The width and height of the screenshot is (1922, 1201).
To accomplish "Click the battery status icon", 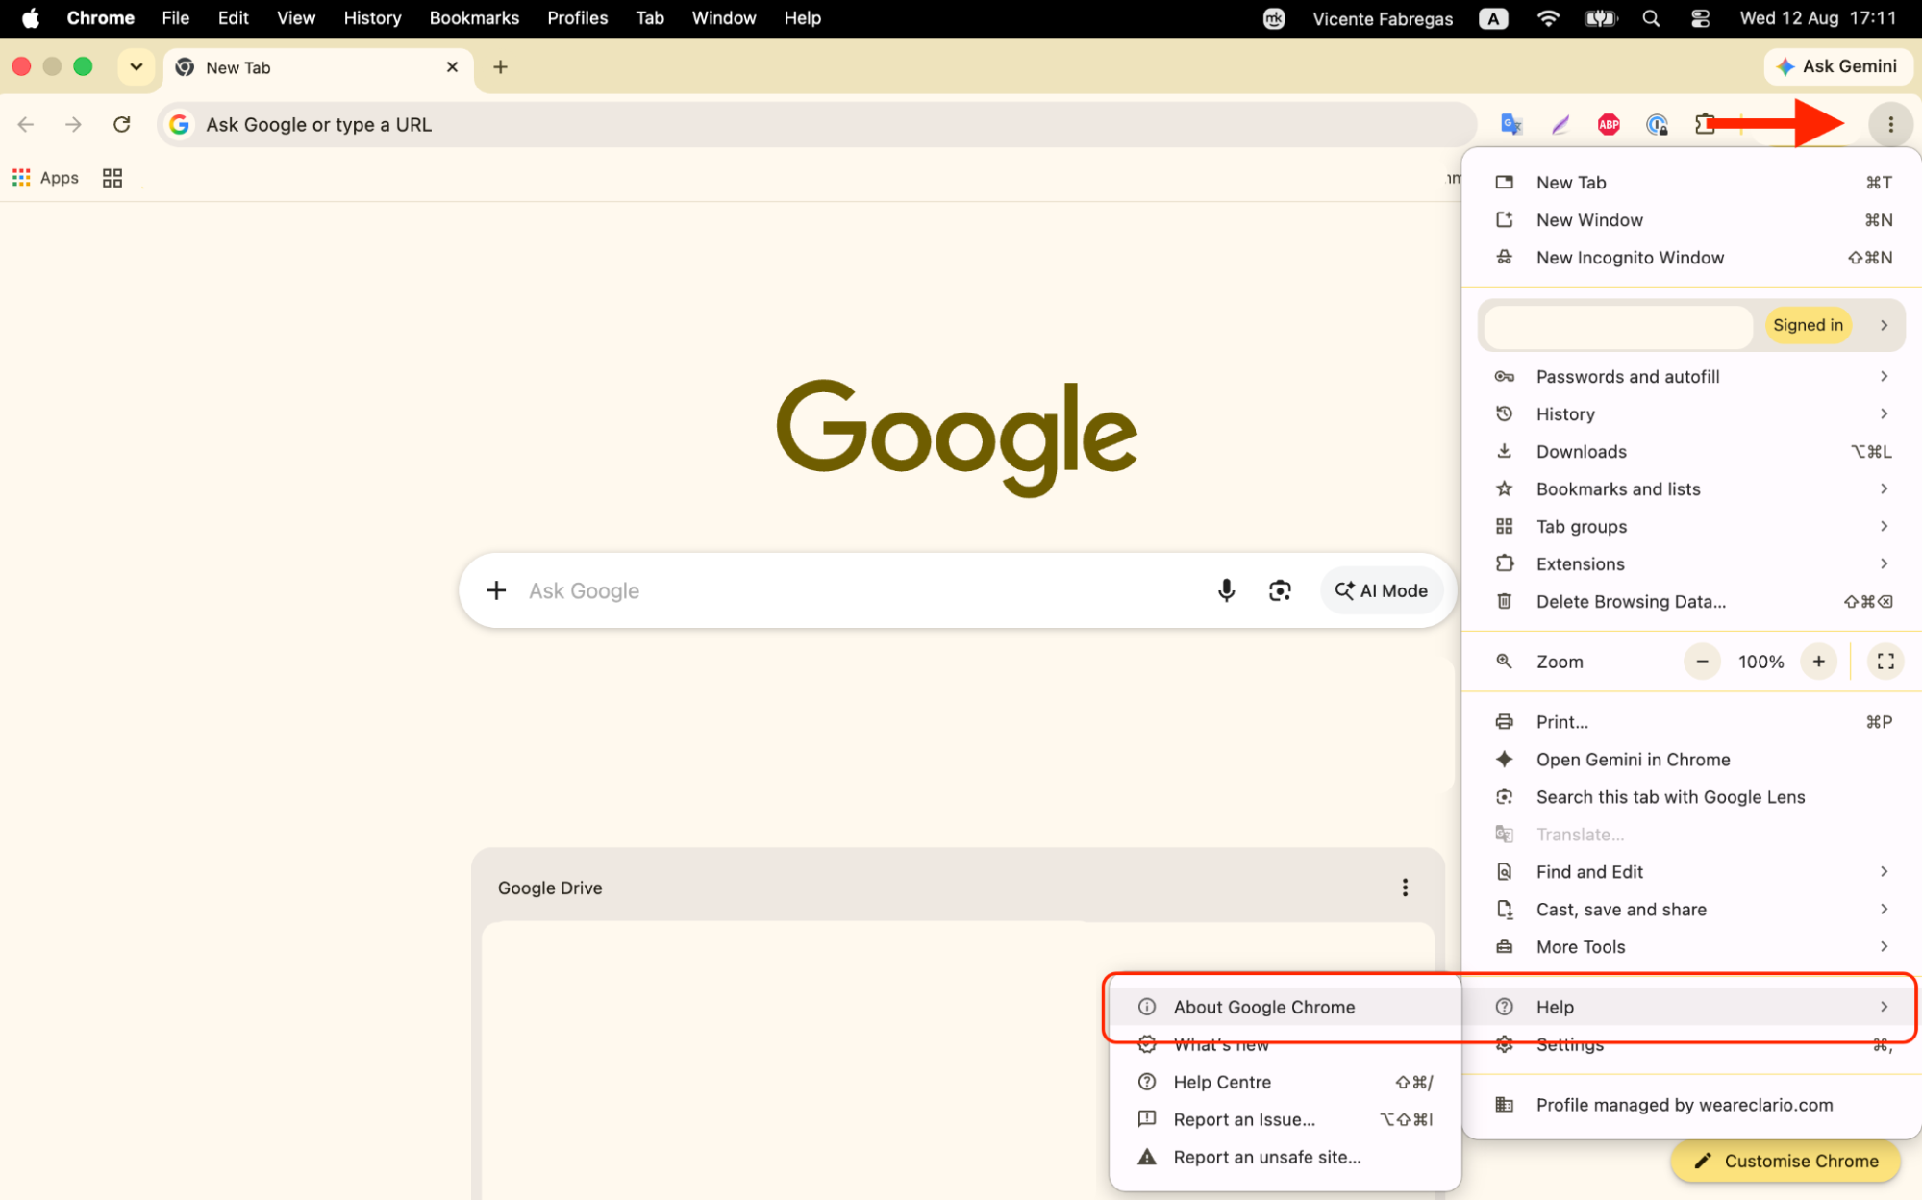I will [x=1600, y=18].
